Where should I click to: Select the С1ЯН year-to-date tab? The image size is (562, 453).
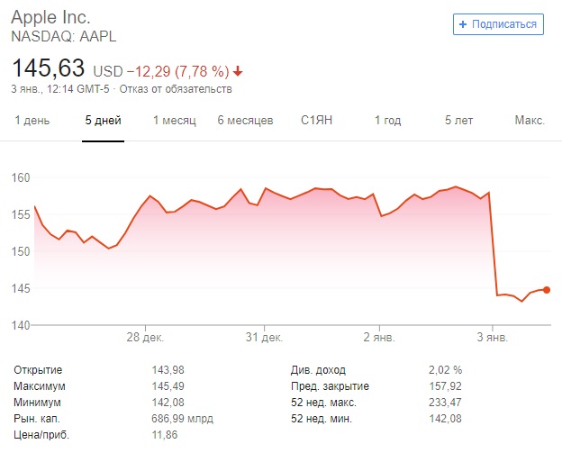pos(318,121)
